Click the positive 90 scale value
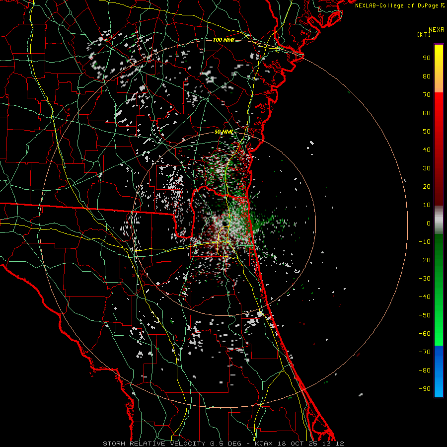Screen dimensions: 447x447 (427, 58)
